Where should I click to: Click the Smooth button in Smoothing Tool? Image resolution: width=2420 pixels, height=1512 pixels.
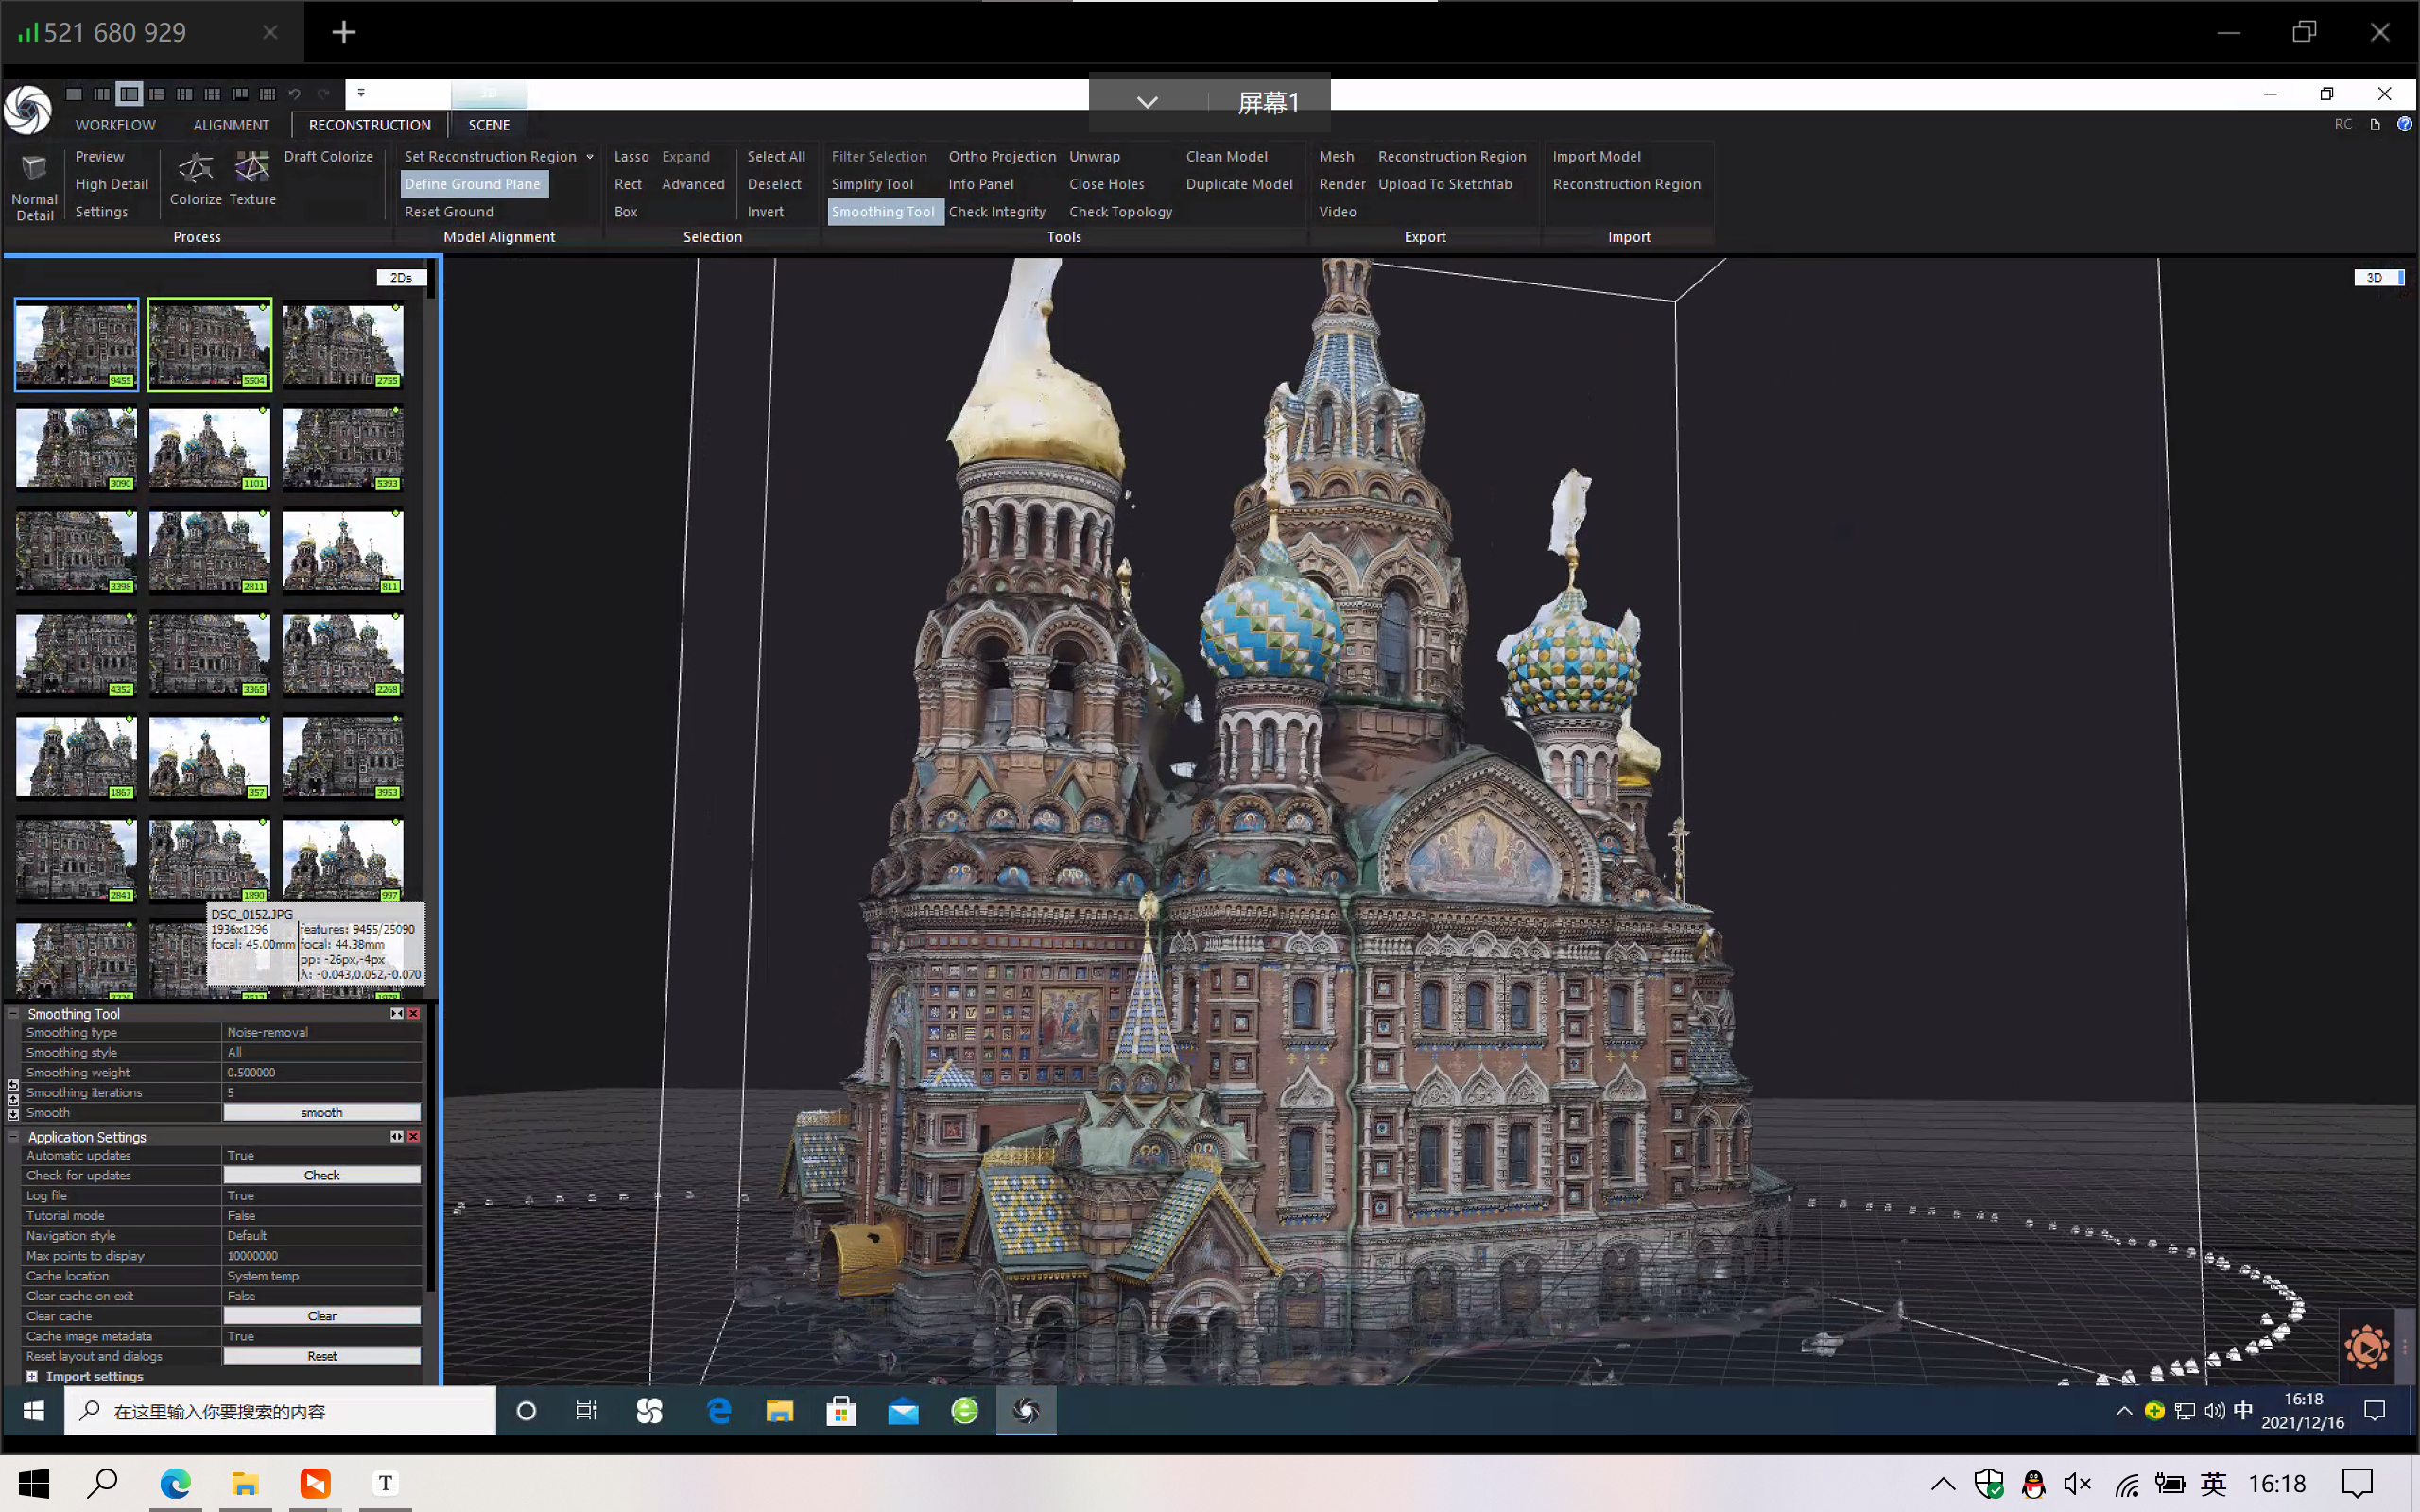320,1113
